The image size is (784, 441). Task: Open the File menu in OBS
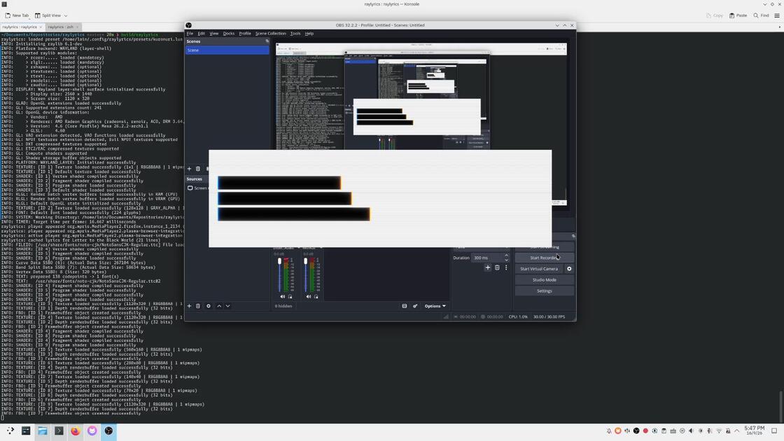coord(190,34)
